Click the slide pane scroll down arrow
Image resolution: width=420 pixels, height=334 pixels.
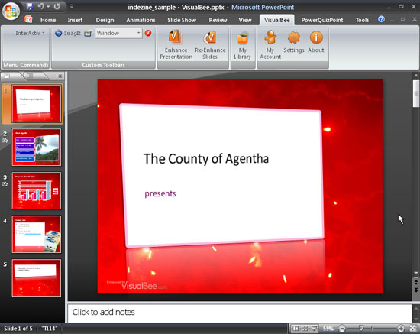(416, 273)
